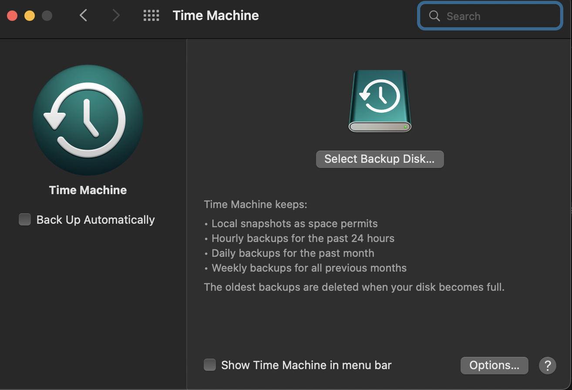Click "The oldest backups are deleted" sentence
Viewport: 572px width, 390px height.
click(x=354, y=287)
